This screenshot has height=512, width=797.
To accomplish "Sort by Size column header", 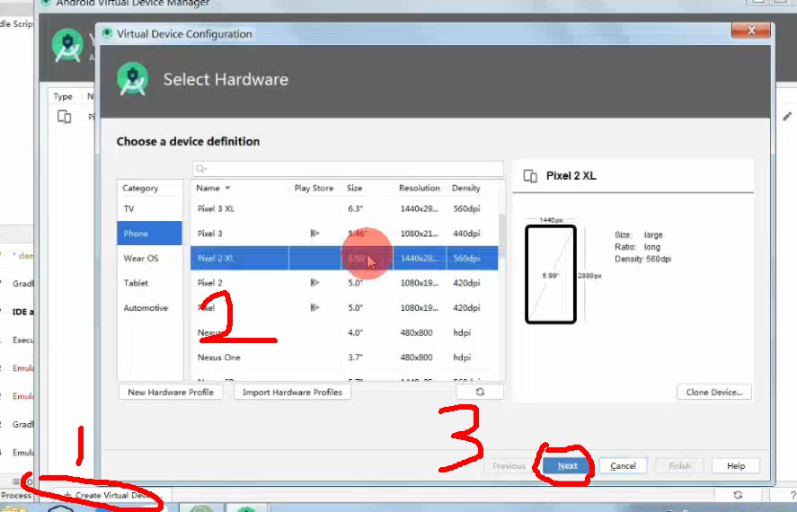I will tap(354, 188).
